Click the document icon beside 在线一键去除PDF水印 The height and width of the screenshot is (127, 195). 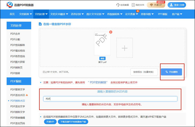40,24
